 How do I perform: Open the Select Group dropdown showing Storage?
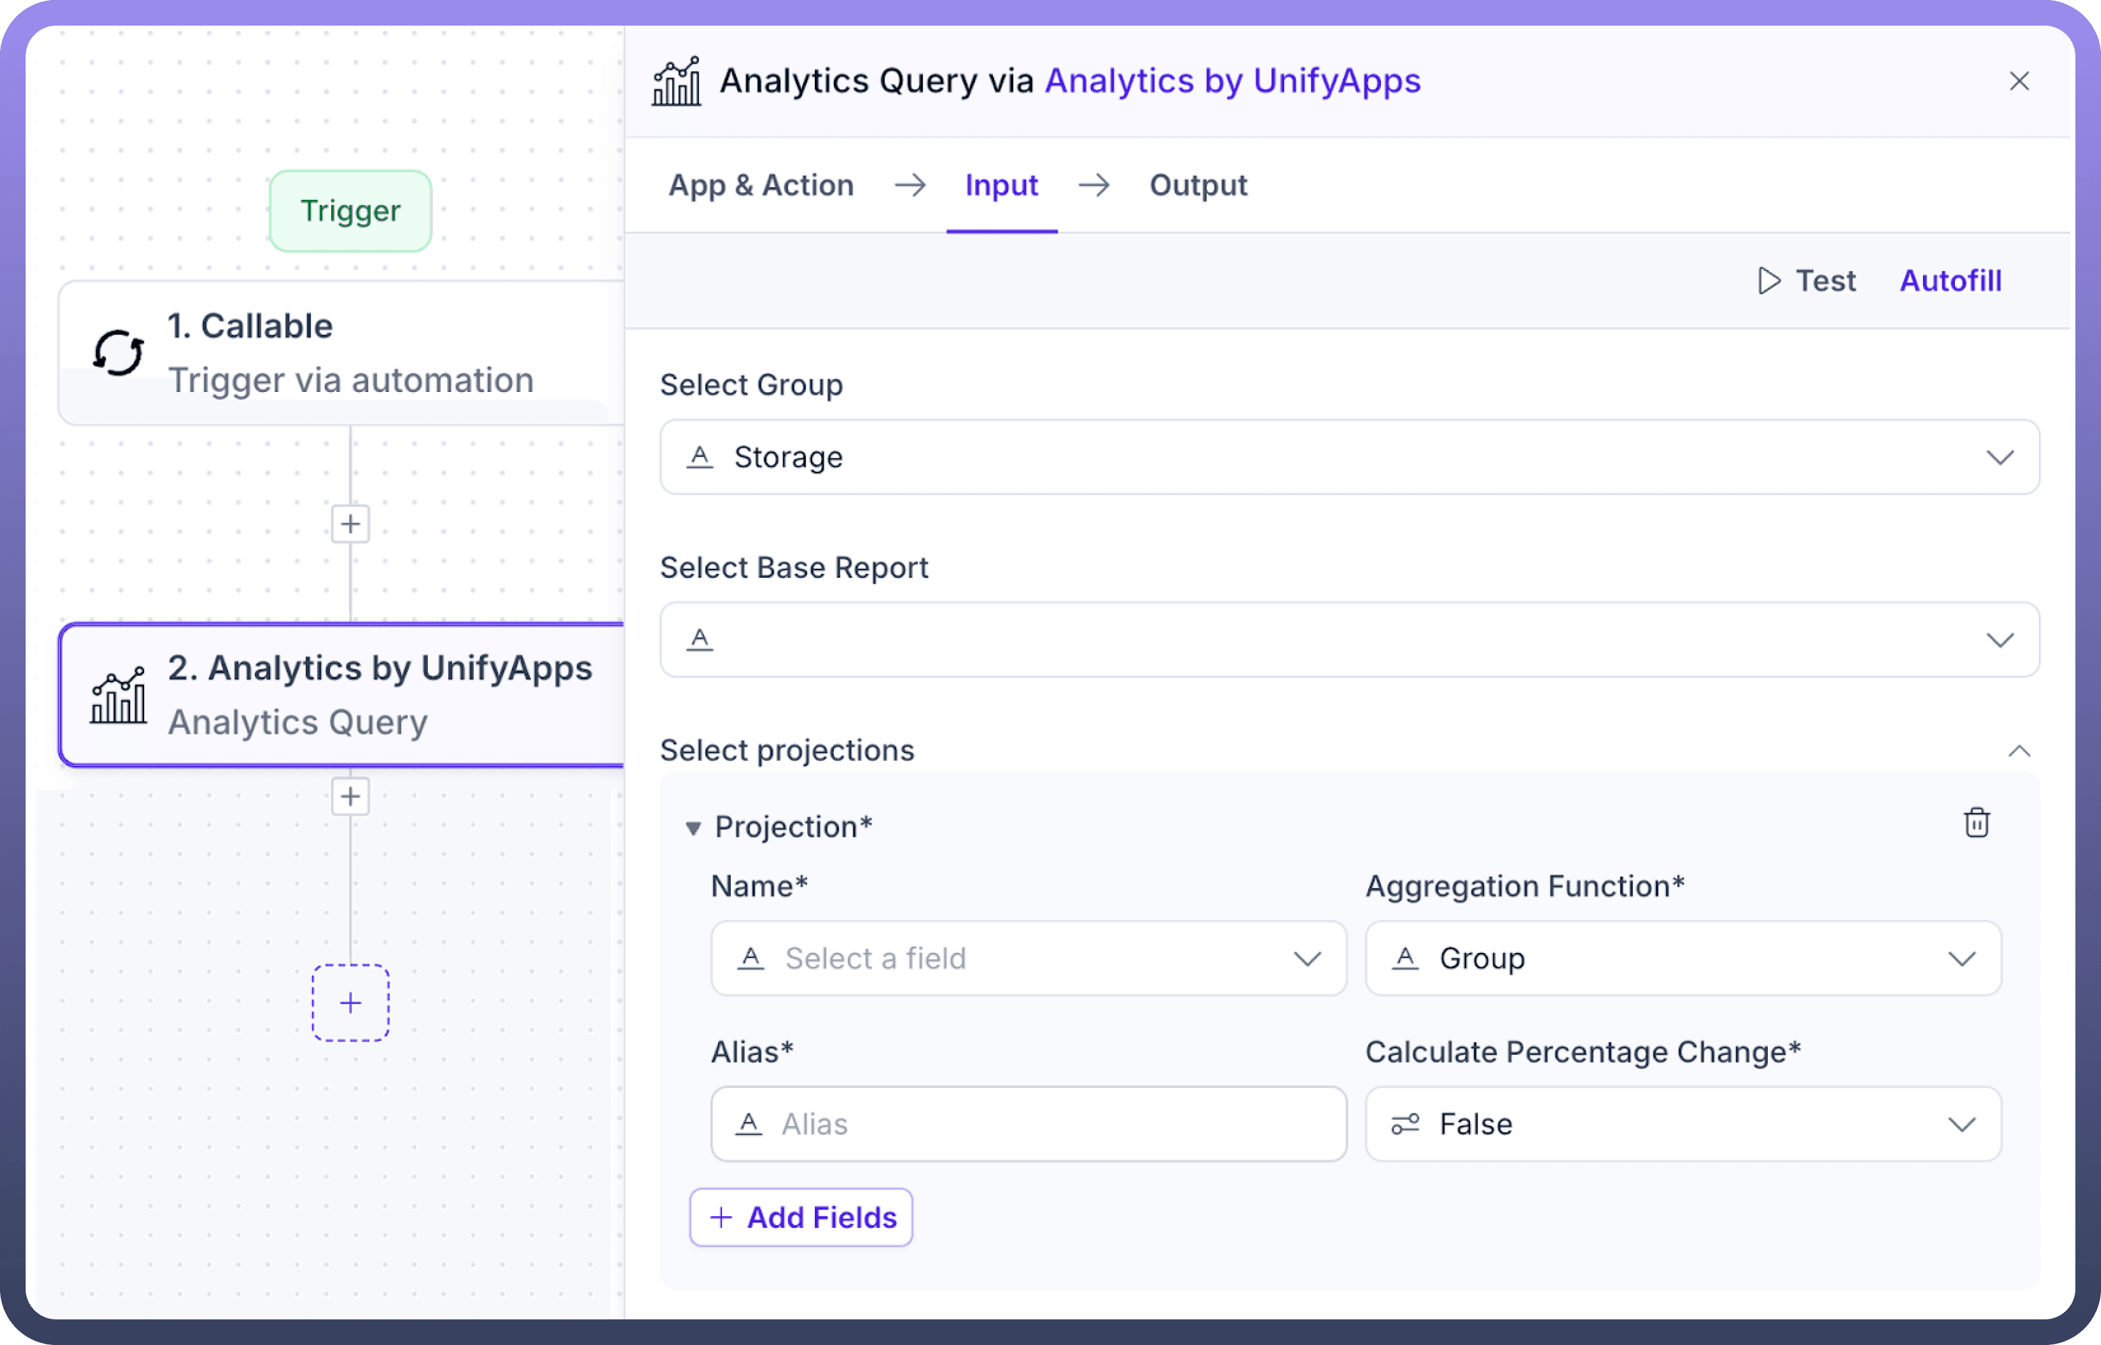click(1349, 457)
